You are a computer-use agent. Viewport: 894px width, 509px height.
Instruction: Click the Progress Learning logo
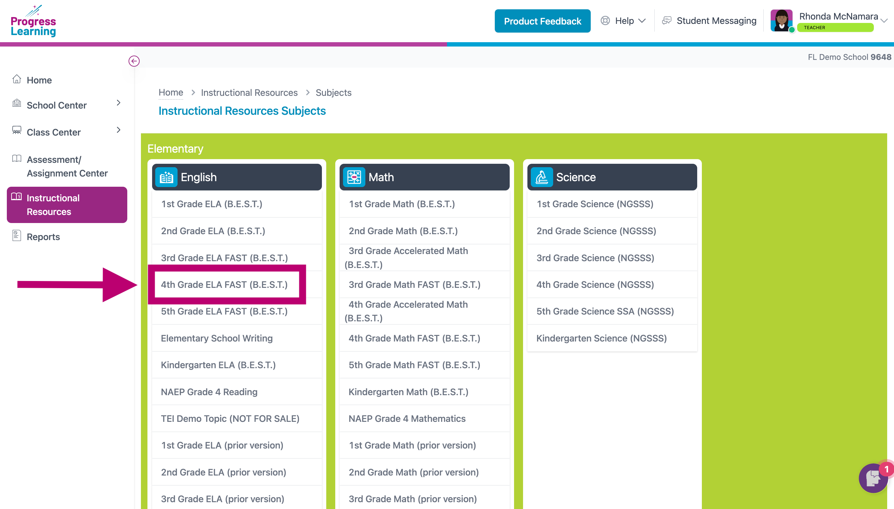coord(33,21)
